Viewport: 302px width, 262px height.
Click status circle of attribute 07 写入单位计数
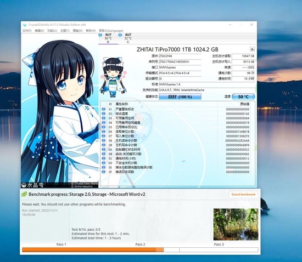104,136
